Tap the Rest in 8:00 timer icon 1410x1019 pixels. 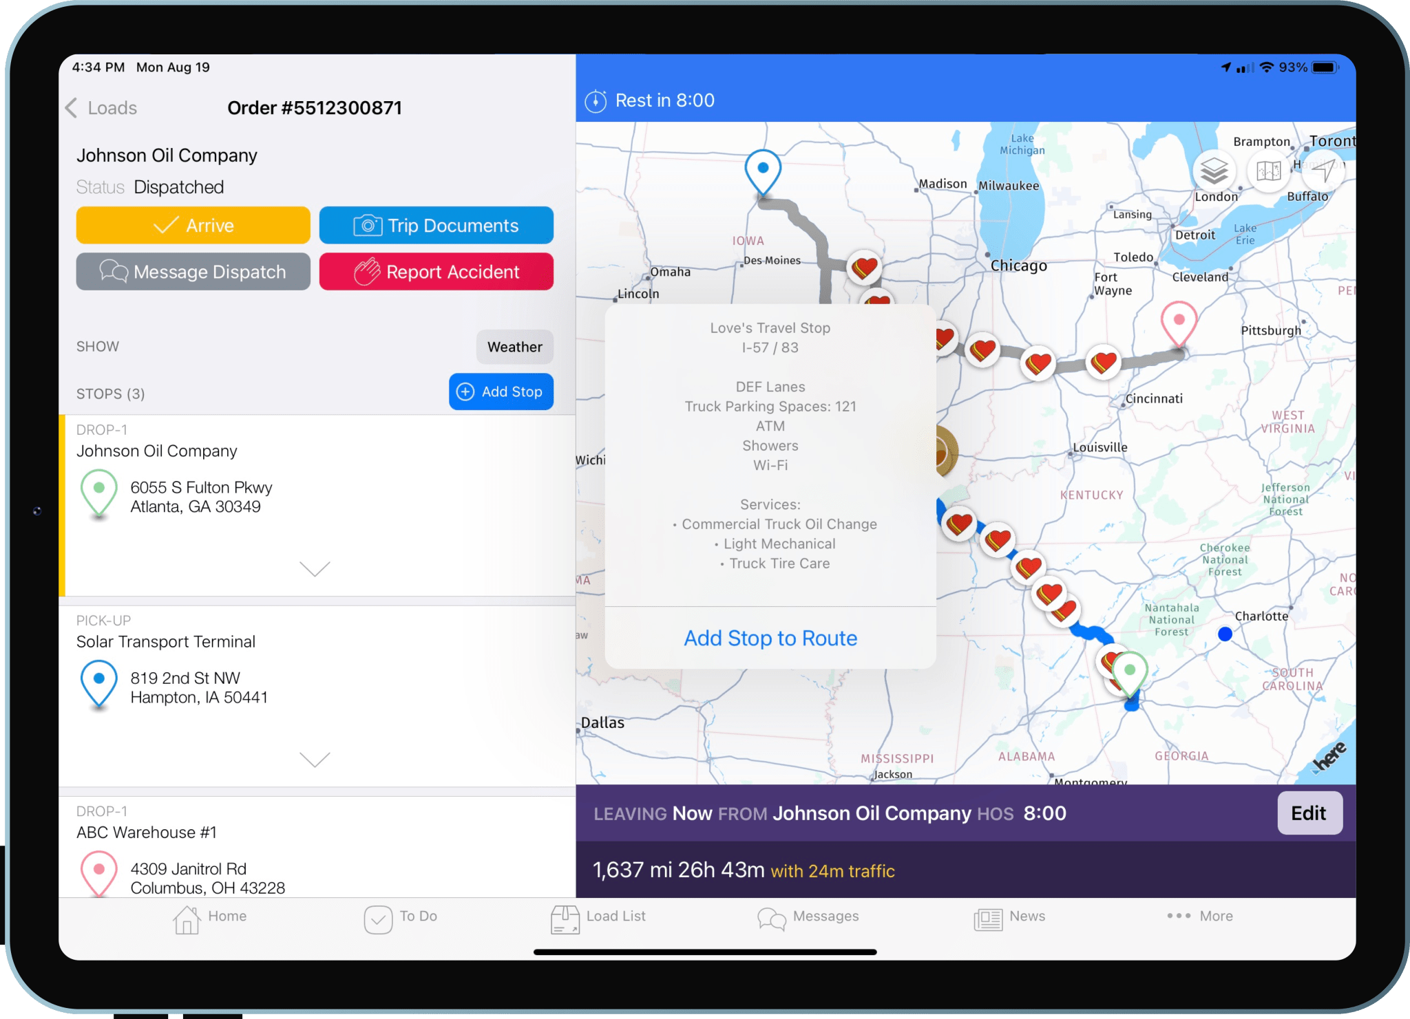pos(596,100)
